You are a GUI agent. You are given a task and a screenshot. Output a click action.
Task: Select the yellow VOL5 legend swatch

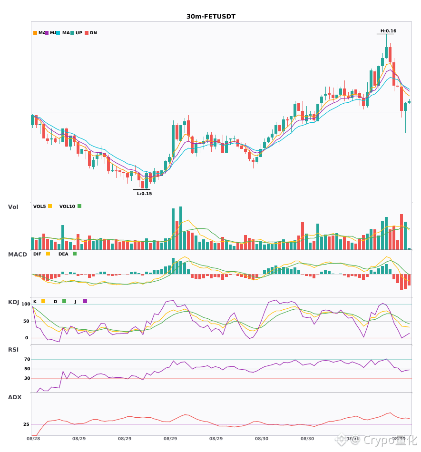point(50,206)
